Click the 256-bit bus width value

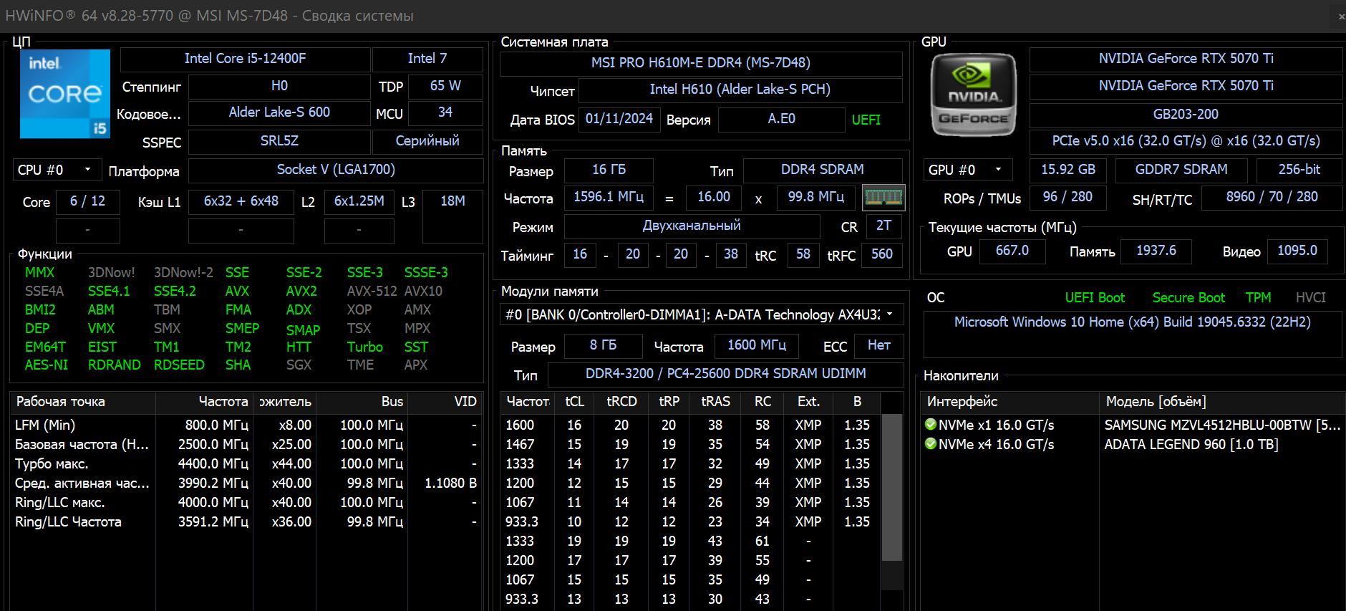pos(1299,170)
